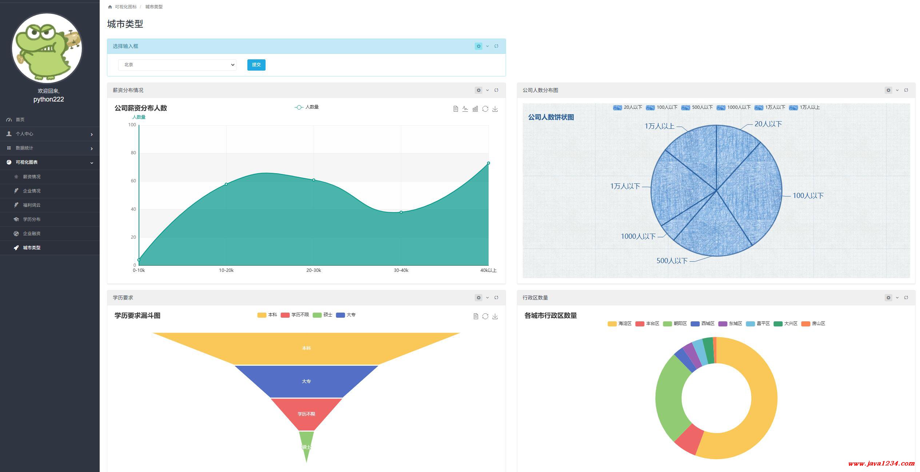Click the 提交 submit button
The image size is (920, 472).
[x=256, y=65]
